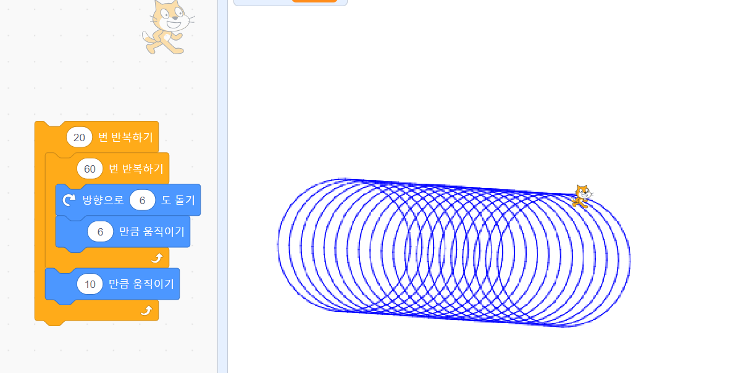Click the loop arrow icon of the outer 20 repeat block
This screenshot has width=733, height=373.
(x=146, y=311)
